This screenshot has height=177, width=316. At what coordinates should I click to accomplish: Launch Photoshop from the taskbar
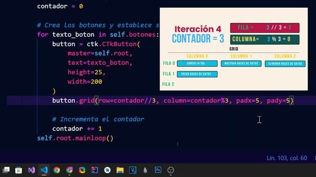[x=158, y=170]
